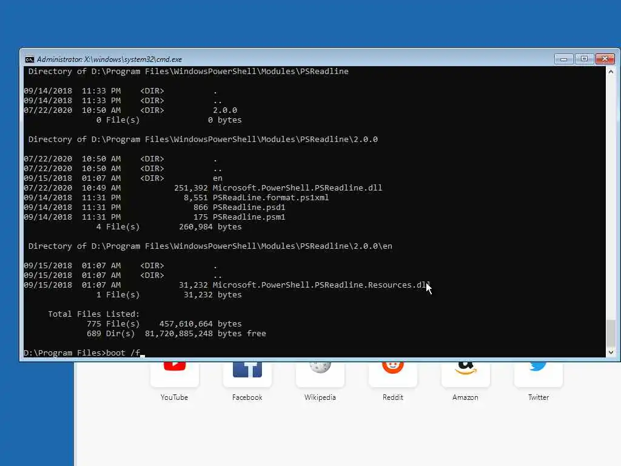Open the Facebook shortcut tile
621x466 pixels.
pos(247,374)
